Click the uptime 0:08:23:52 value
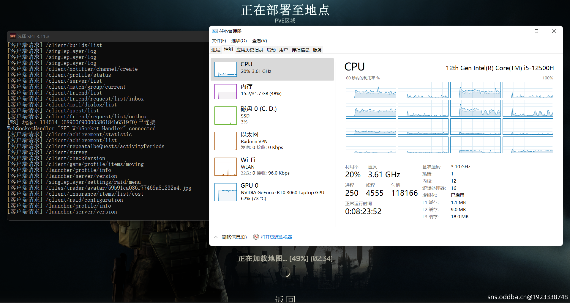570x303 pixels. coord(363,211)
